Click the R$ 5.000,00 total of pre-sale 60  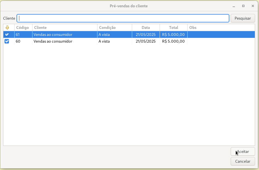tap(173, 42)
